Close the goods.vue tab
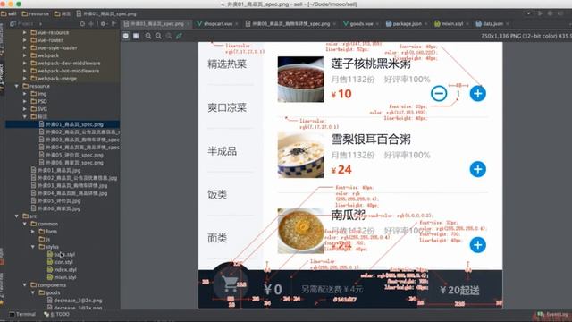The height and width of the screenshot is (322, 572). (x=377, y=24)
